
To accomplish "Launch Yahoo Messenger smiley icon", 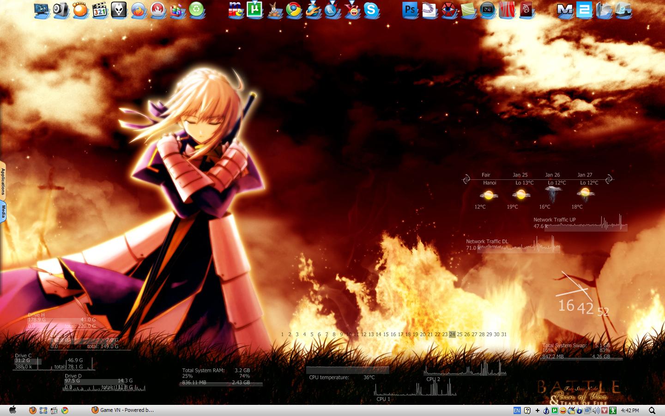I will pos(352,10).
